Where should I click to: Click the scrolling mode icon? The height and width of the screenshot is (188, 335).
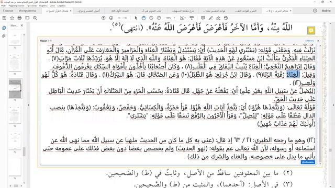tap(192, 18)
